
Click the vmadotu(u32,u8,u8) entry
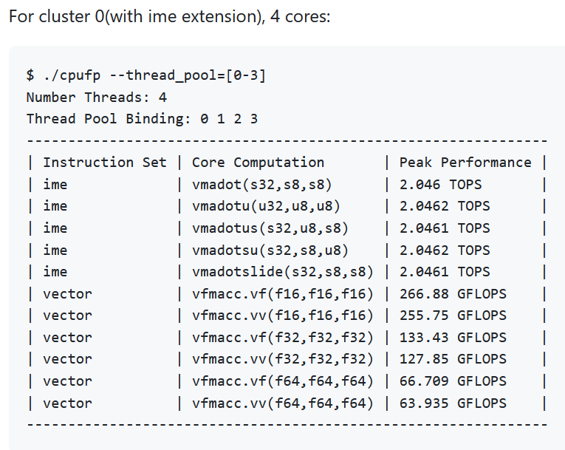[x=266, y=205]
